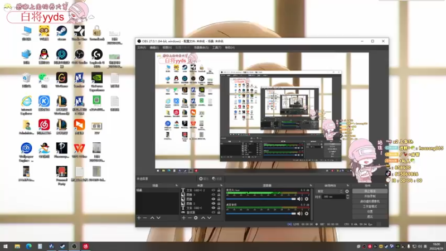
Task: Open OBS 设置 settings button
Action: point(370,212)
